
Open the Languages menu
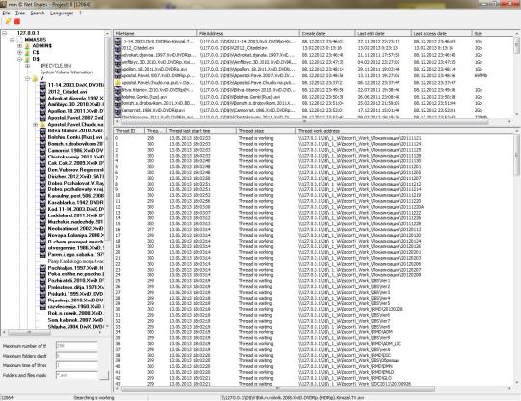62,13
